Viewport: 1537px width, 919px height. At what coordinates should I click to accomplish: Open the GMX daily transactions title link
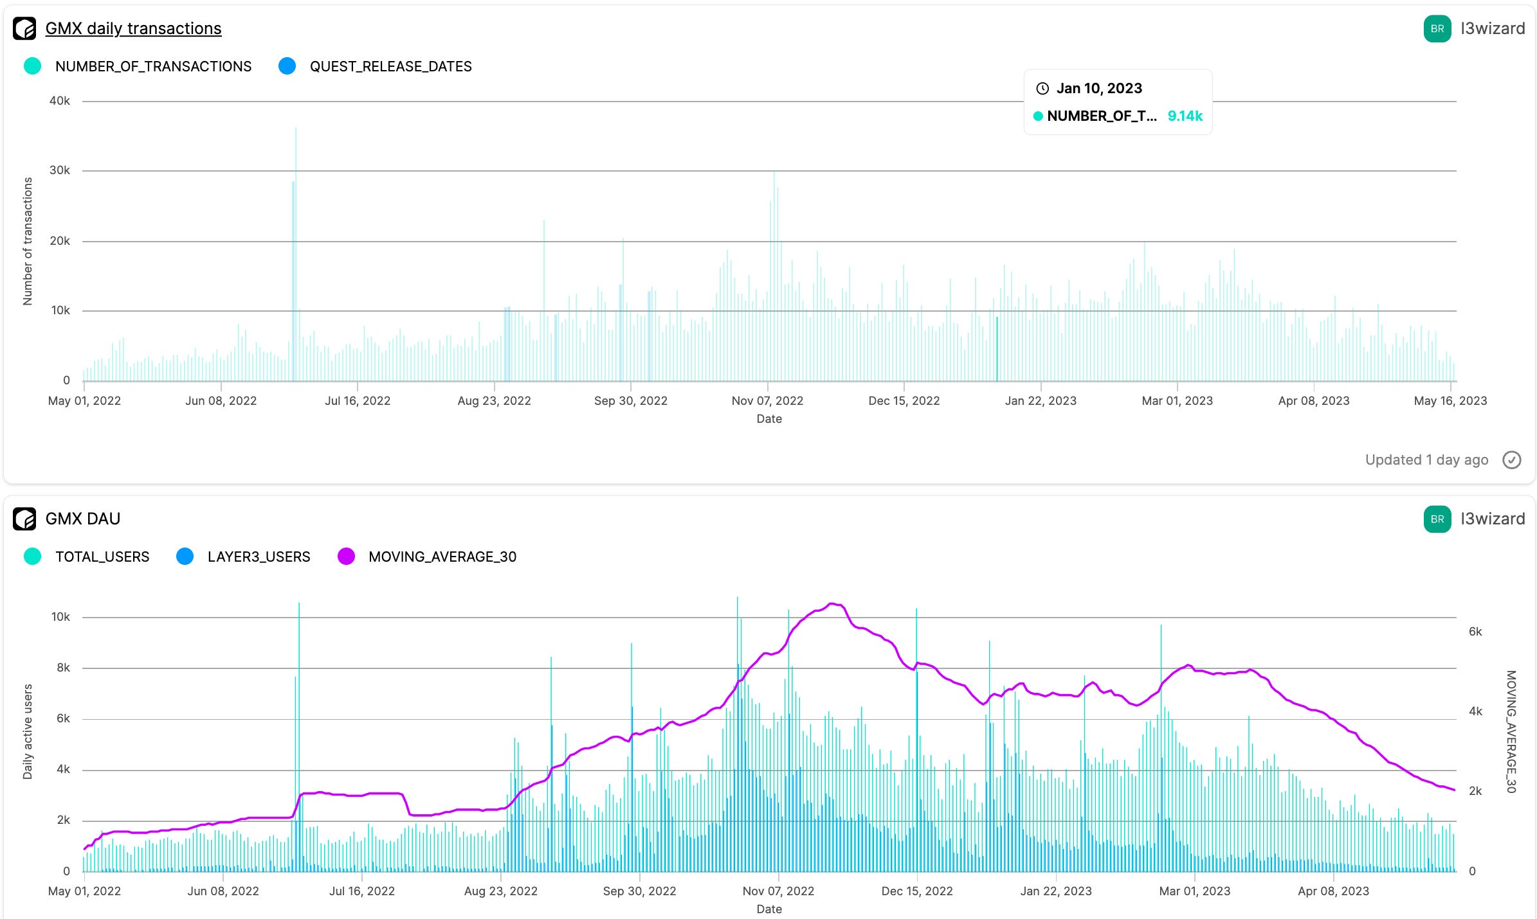133,29
